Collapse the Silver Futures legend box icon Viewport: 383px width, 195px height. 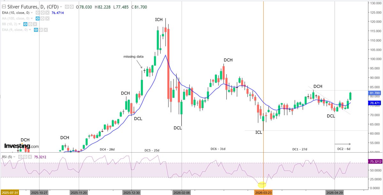tap(4, 7)
